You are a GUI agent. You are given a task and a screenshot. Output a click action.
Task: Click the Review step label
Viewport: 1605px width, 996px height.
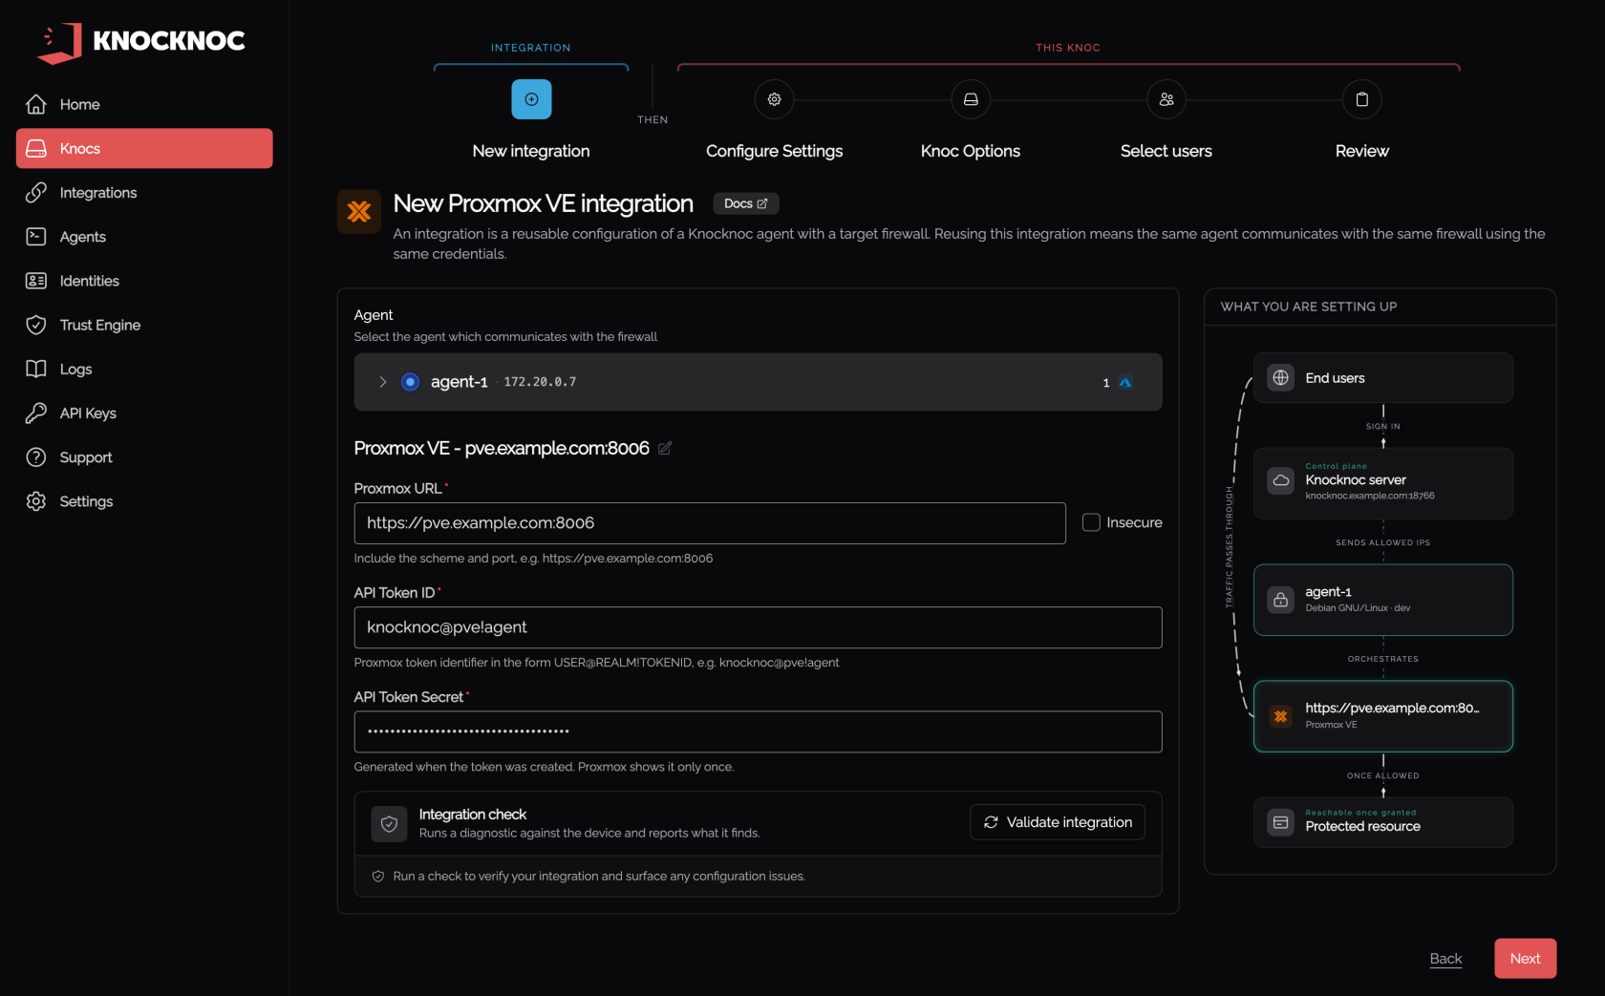pyautogui.click(x=1362, y=151)
